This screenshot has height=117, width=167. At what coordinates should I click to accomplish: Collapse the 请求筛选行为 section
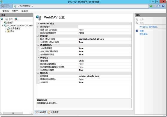point(38,45)
